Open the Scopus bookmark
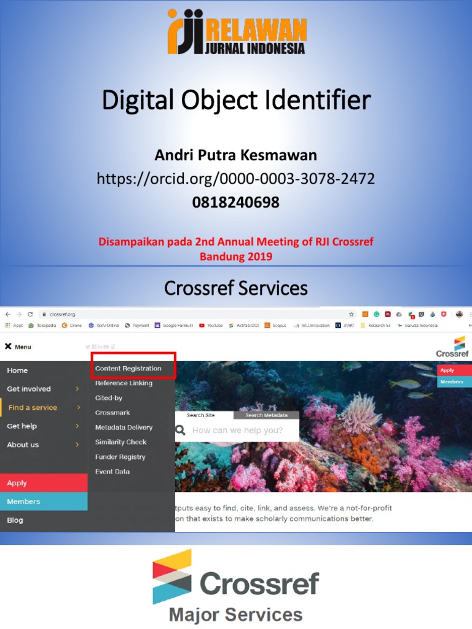 coord(275,326)
